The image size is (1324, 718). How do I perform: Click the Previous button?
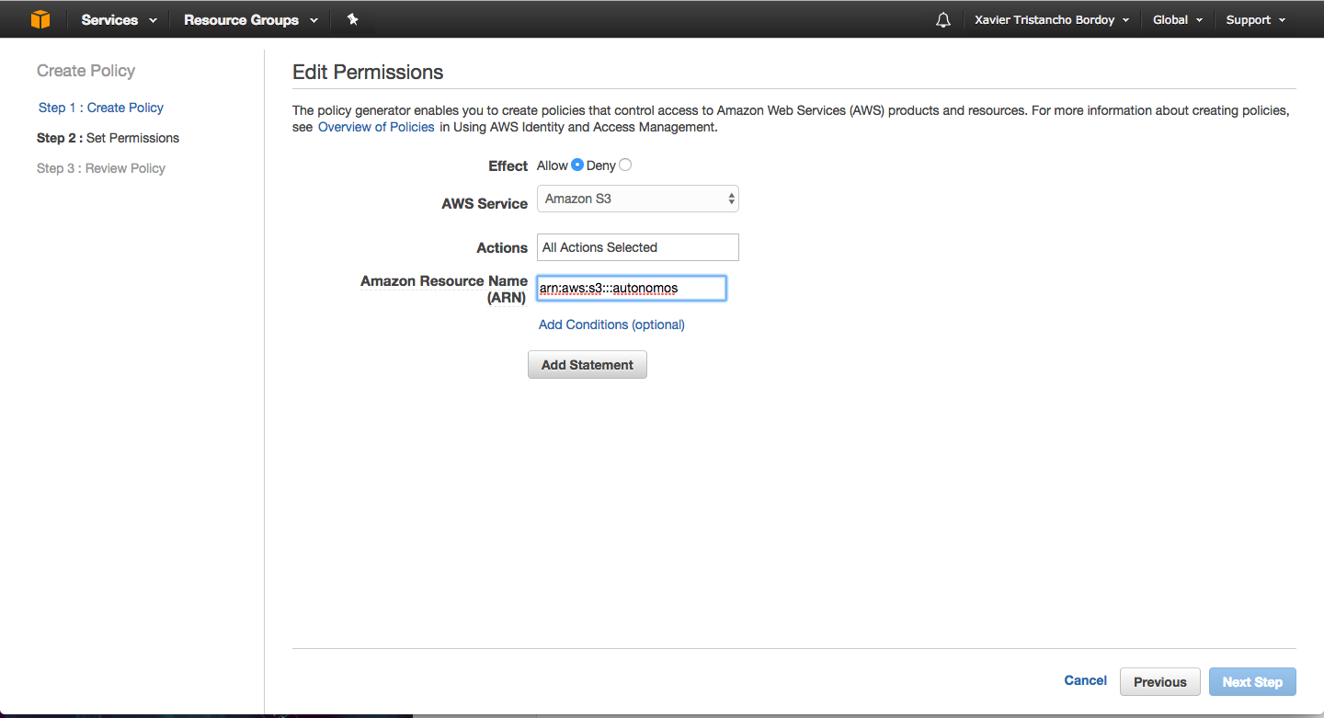click(x=1160, y=682)
